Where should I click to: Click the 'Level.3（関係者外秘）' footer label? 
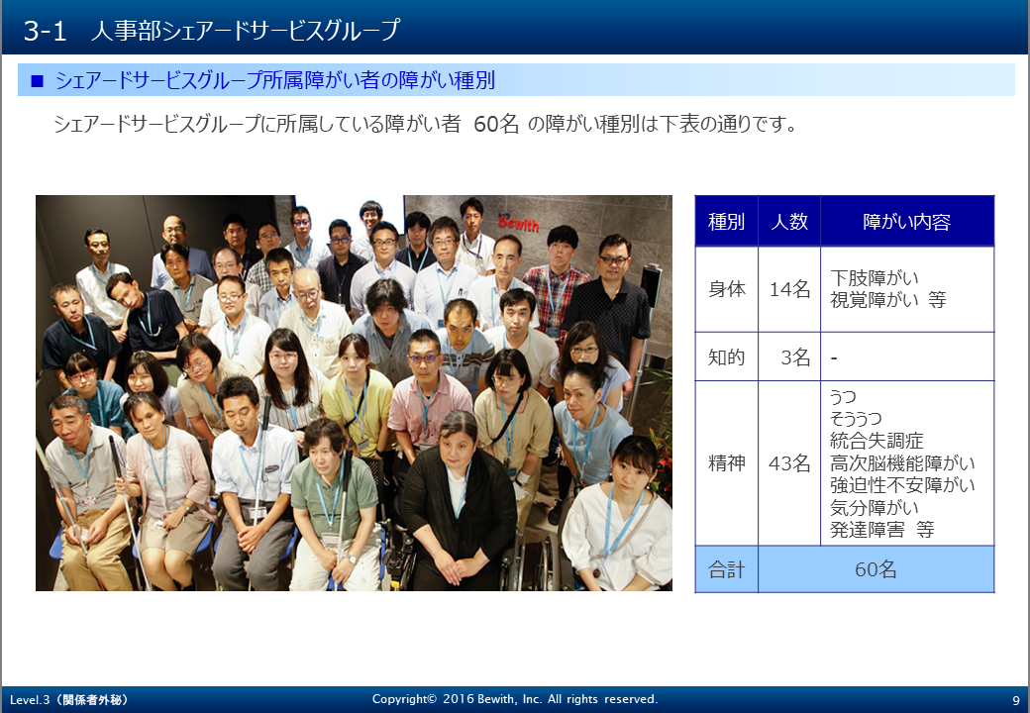[69, 700]
